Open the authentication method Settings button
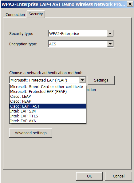The height and width of the screenshot is (183, 134). [101, 80]
